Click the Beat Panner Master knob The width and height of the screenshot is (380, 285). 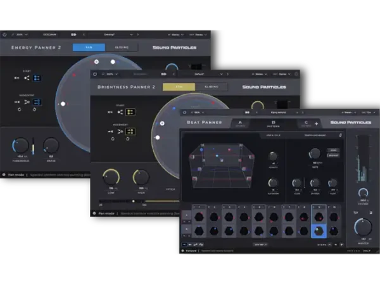[363, 227]
